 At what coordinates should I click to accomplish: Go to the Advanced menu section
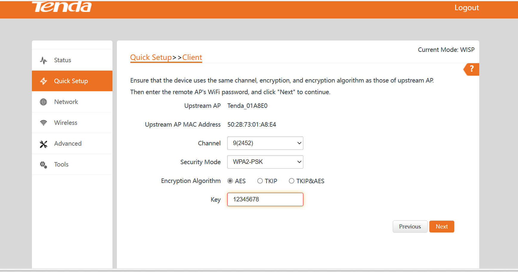click(x=68, y=144)
